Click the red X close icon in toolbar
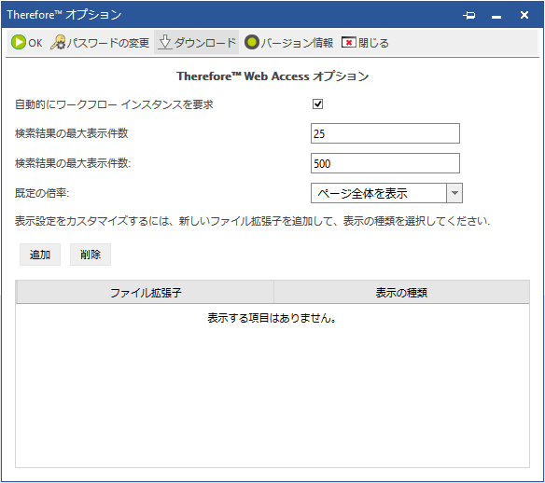545x483 pixels. pyautogui.click(x=349, y=43)
